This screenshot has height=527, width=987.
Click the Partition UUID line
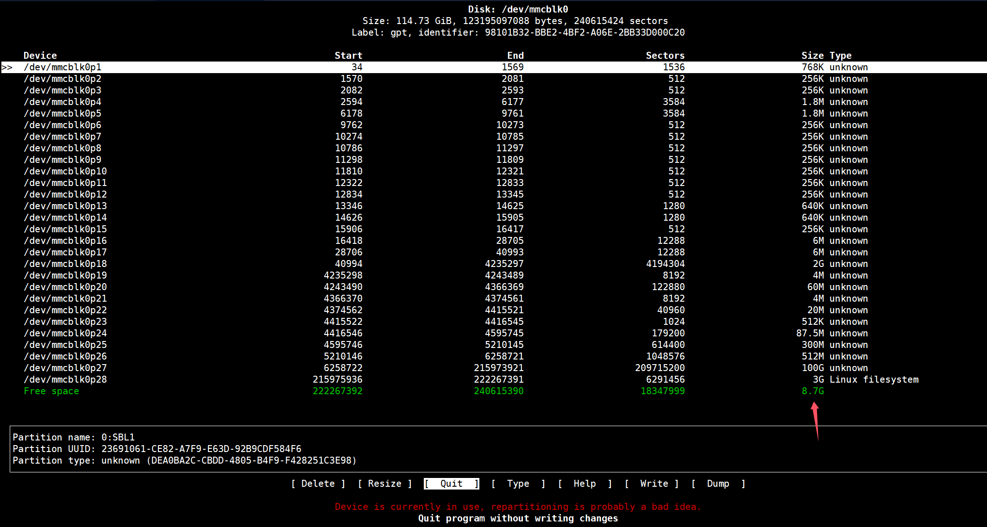point(157,449)
